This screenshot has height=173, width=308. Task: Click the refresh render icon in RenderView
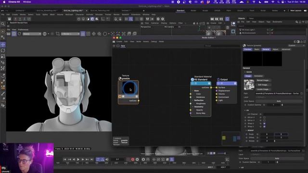pyautogui.click(x=19, y=34)
